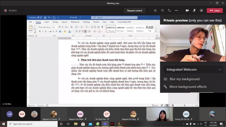226x127 pixels.
Task: Open Foxit Reader PDF tab
Action: point(124,22)
